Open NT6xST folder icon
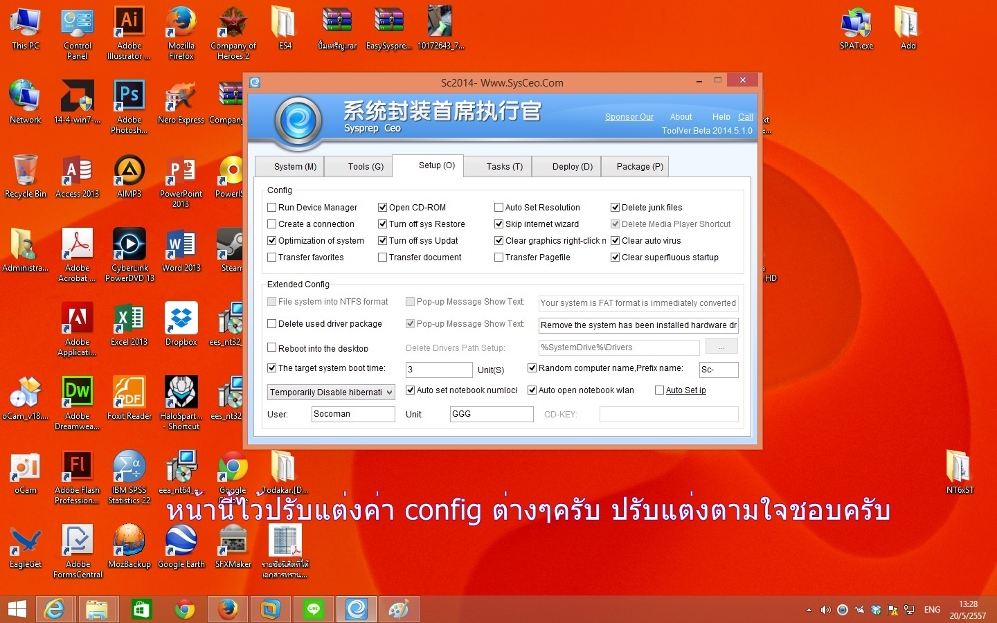The width and height of the screenshot is (997, 623). (960, 472)
